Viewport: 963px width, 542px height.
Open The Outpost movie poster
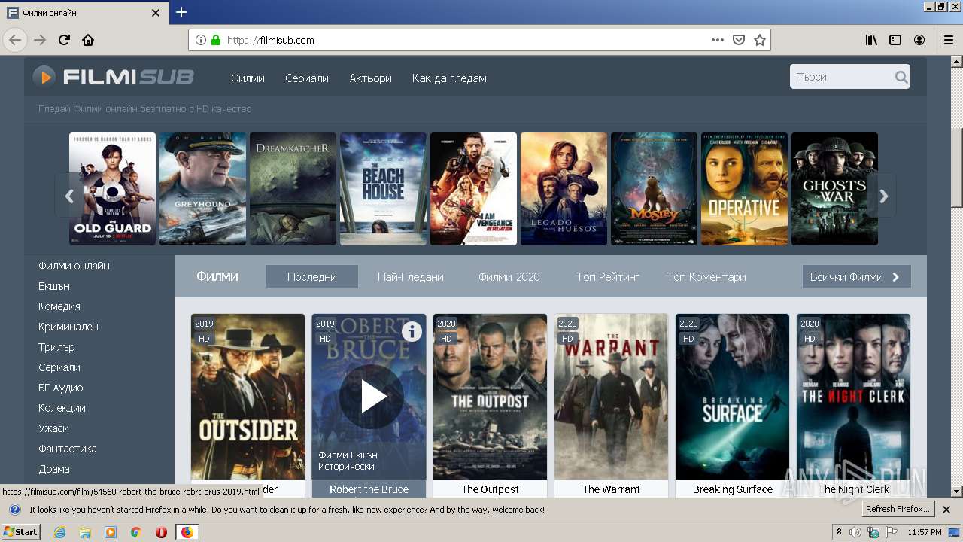pyautogui.click(x=490, y=397)
